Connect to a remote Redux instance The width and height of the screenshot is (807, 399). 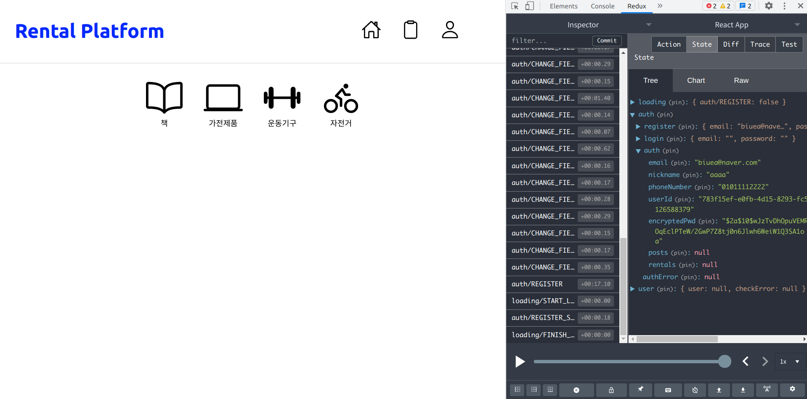767,390
